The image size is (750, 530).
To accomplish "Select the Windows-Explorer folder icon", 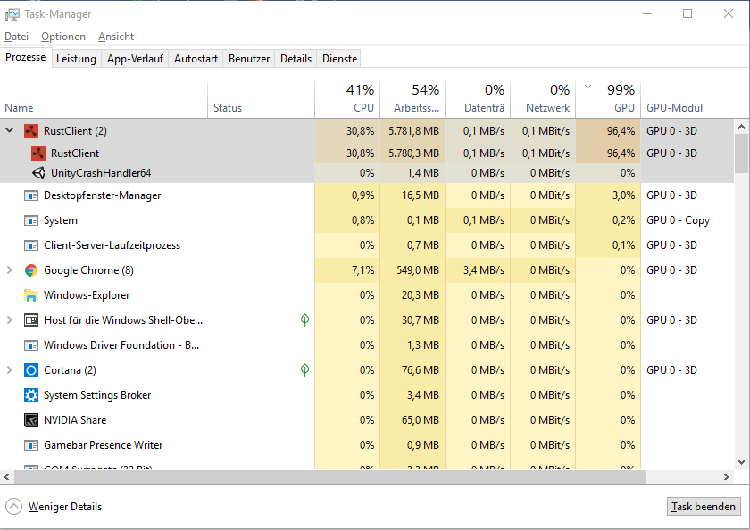I will click(x=31, y=295).
